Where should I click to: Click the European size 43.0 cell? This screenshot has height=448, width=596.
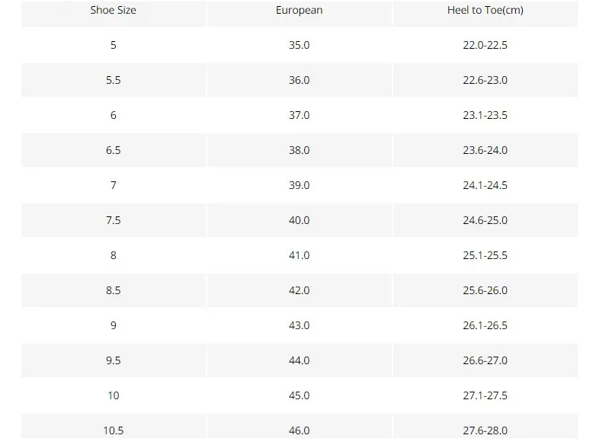[x=299, y=325]
